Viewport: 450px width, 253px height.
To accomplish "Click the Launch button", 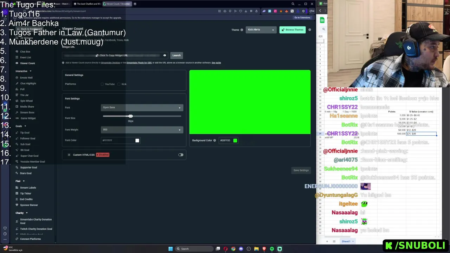I will (176, 55).
